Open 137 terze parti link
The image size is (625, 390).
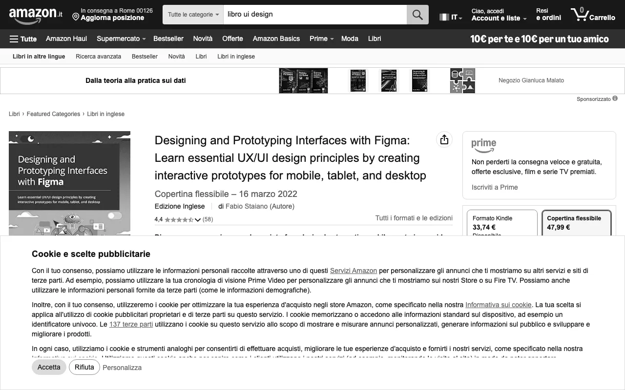(x=131, y=324)
